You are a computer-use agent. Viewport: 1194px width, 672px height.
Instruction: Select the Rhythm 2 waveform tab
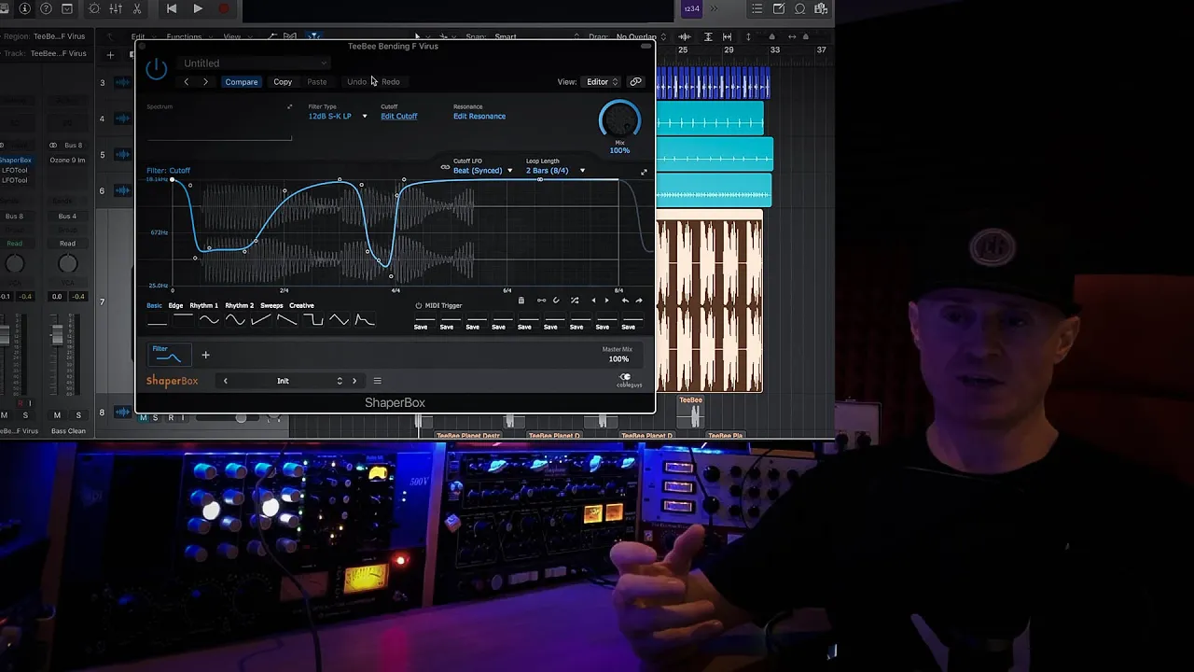(240, 305)
